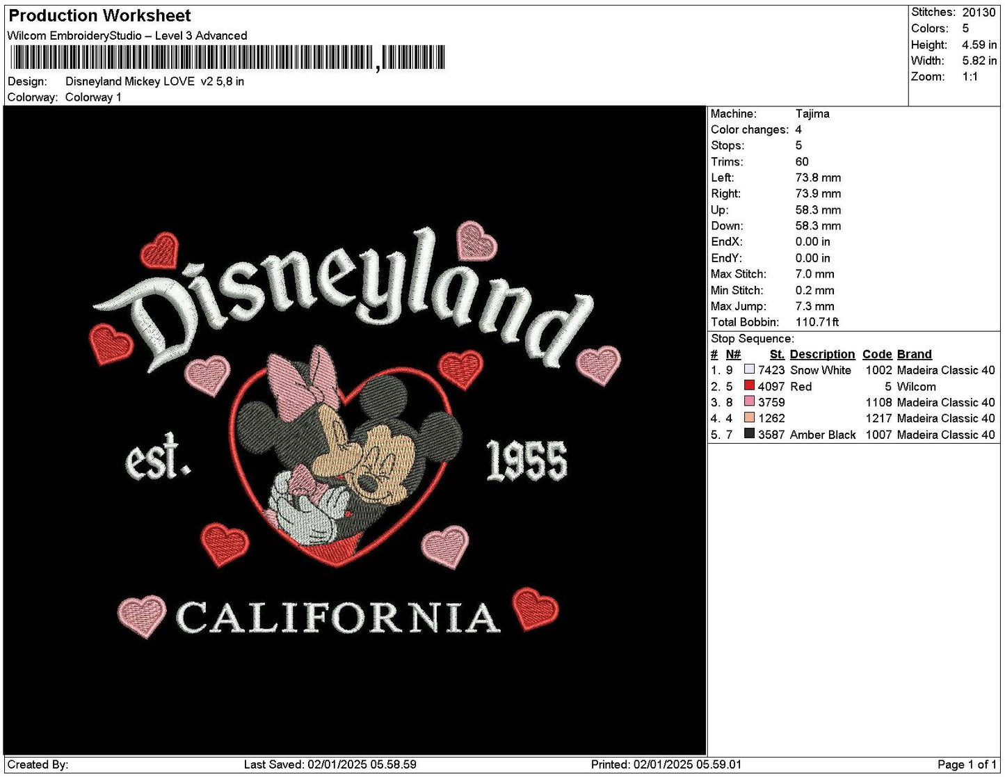Click the Right value 73.9 mm
The height and width of the screenshot is (777, 1005).
pos(818,193)
